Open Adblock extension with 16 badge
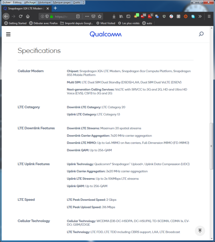The image size is (215, 242). 144,16
